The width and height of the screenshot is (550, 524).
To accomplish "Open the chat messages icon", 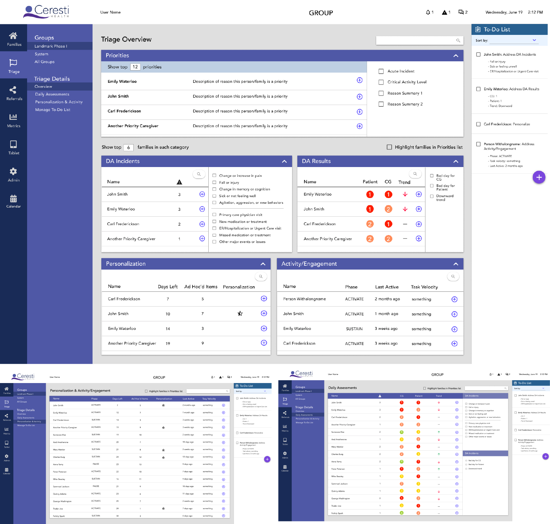I will click(461, 12).
